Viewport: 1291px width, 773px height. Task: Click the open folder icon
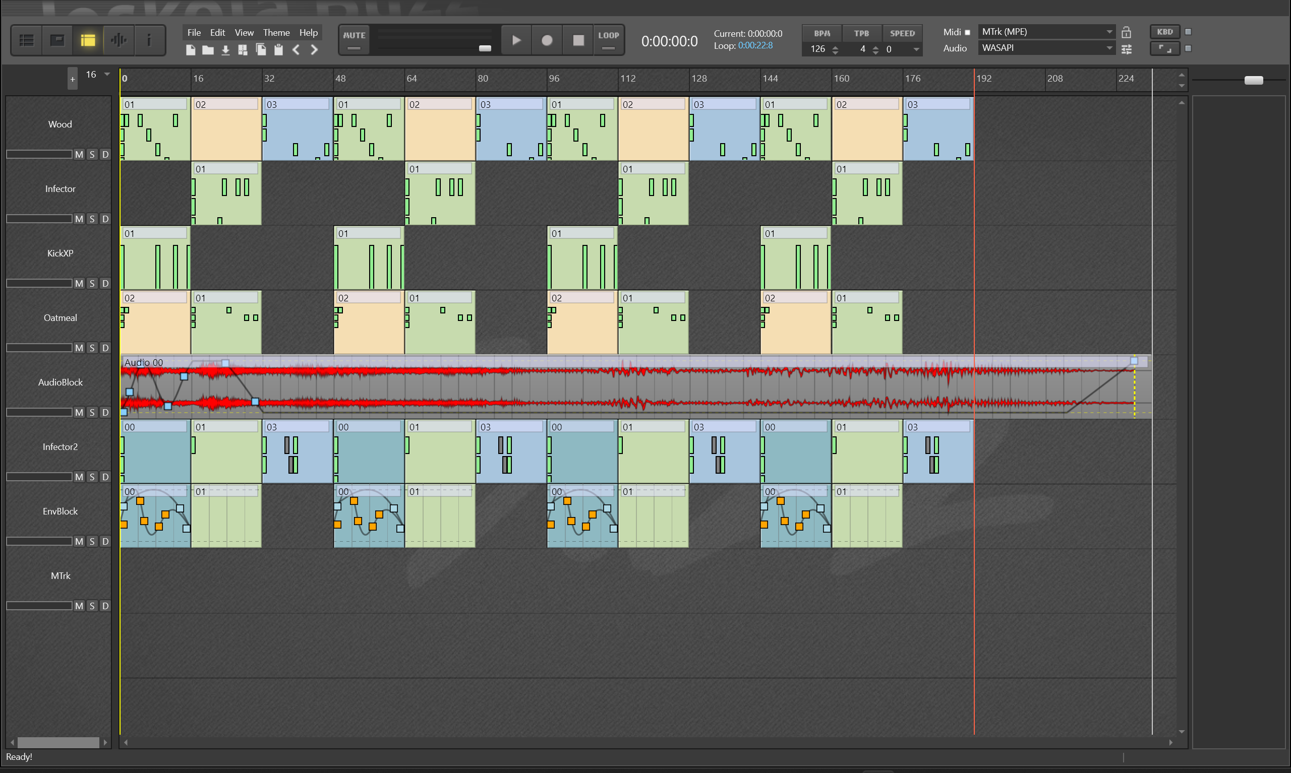point(208,50)
